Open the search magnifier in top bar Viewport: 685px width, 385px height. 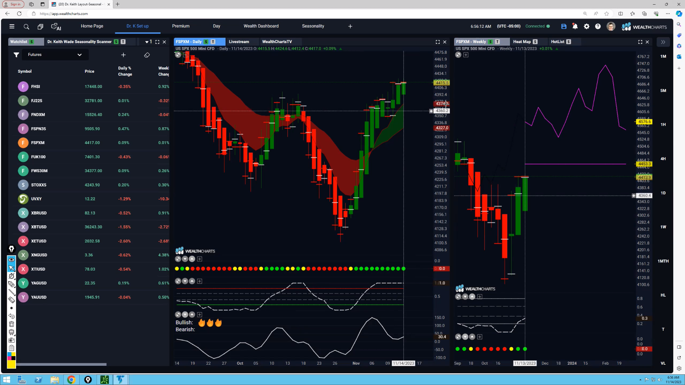pos(26,26)
